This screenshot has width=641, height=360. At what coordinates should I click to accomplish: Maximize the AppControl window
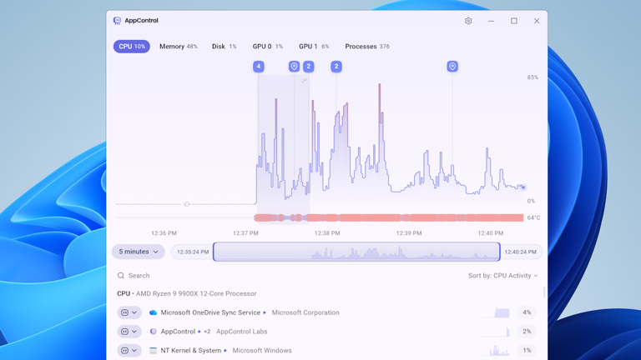coord(514,21)
